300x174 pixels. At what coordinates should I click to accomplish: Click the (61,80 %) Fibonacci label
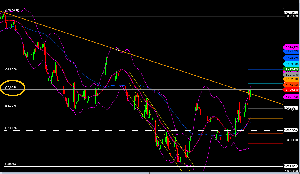click(11, 69)
